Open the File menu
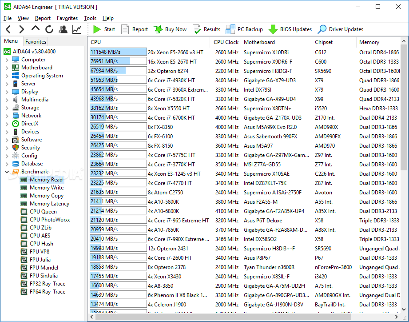The height and width of the screenshot is (322, 409). [x=8, y=18]
